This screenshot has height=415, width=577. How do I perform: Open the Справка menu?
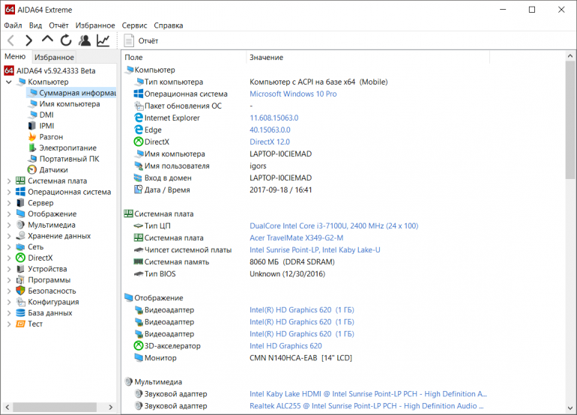point(168,25)
